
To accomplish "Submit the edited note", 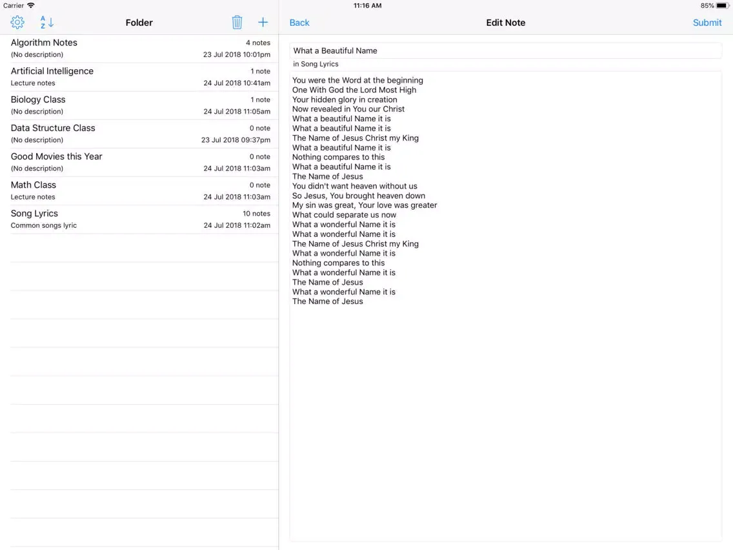I will tap(707, 23).
